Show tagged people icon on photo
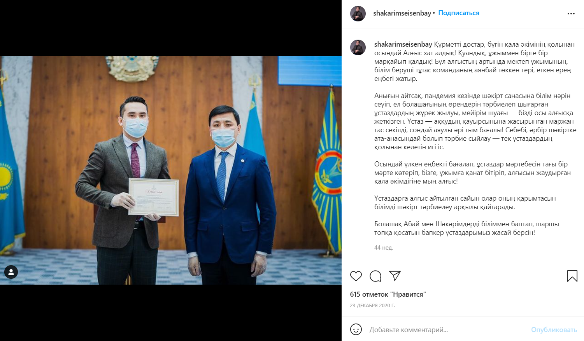This screenshot has width=584, height=341. tap(11, 272)
